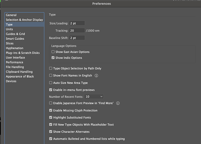
Task: Enable Show East Asian Options checkbox
Action: click(53, 52)
